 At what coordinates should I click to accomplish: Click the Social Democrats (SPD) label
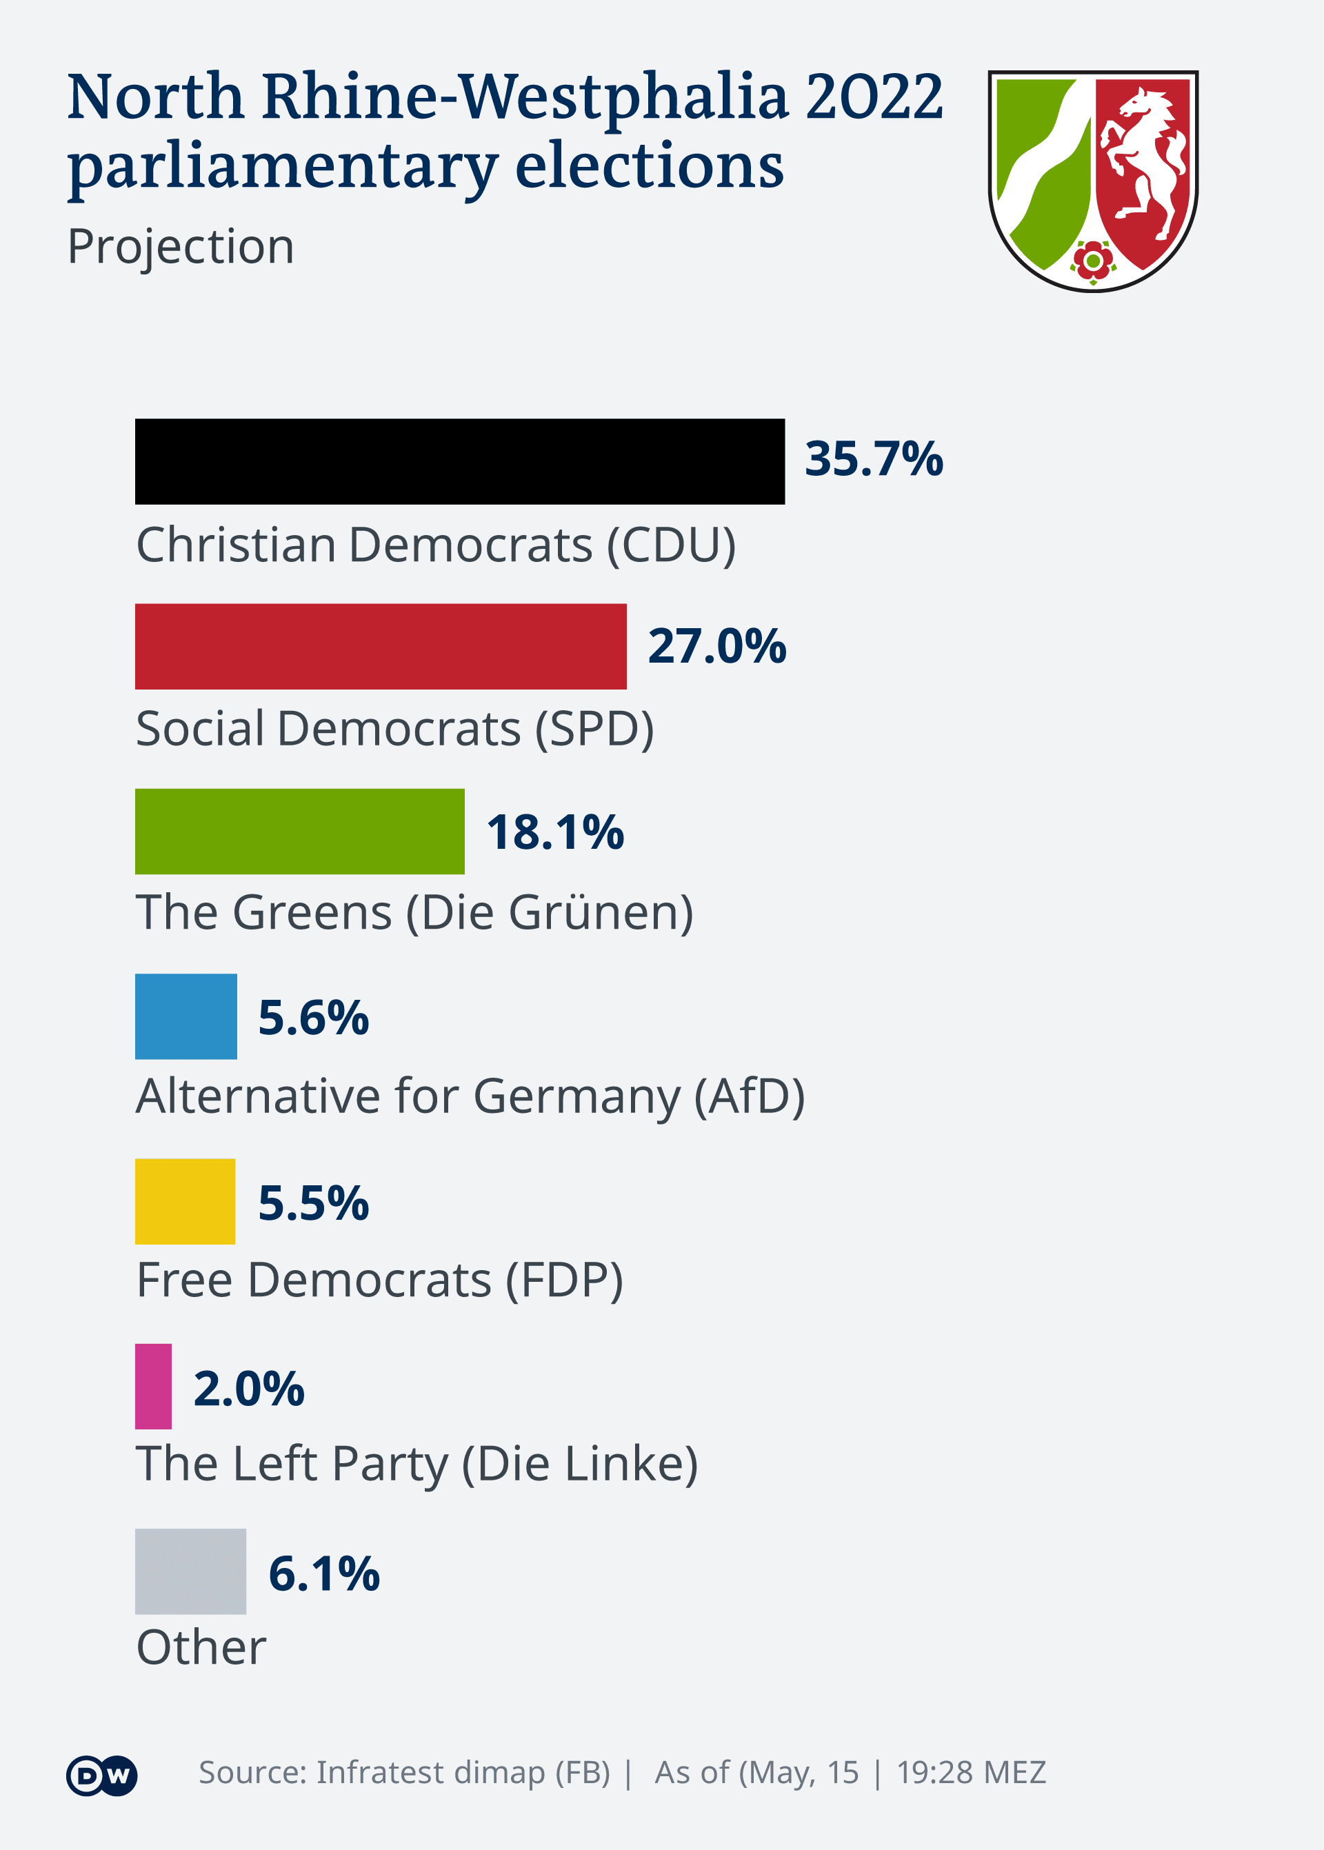[394, 729]
